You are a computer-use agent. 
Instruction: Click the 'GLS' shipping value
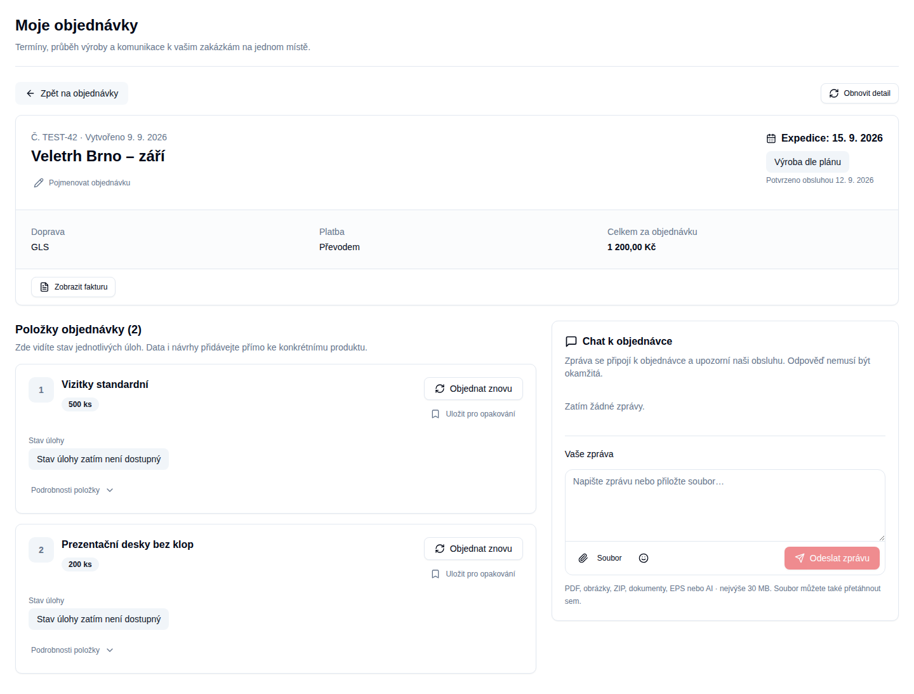40,247
